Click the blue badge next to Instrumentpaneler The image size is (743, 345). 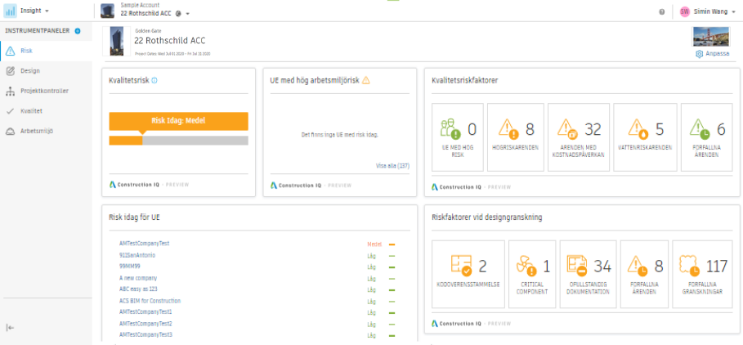pyautogui.click(x=78, y=31)
